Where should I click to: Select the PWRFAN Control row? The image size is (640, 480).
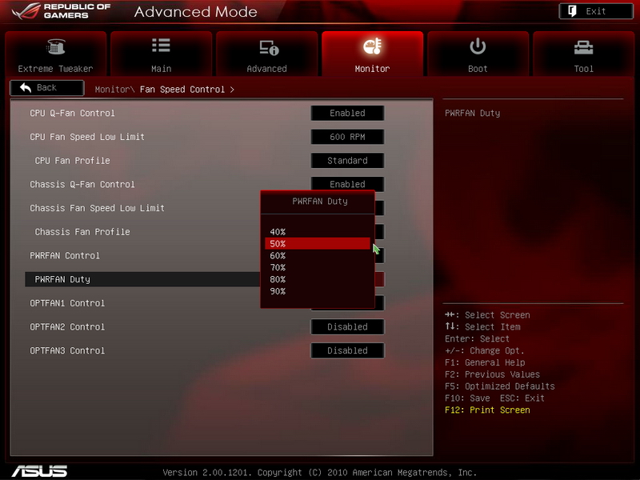point(65,255)
